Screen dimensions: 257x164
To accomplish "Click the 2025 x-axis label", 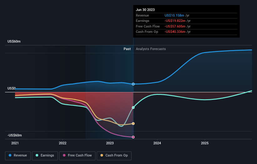I will click(x=205, y=143).
